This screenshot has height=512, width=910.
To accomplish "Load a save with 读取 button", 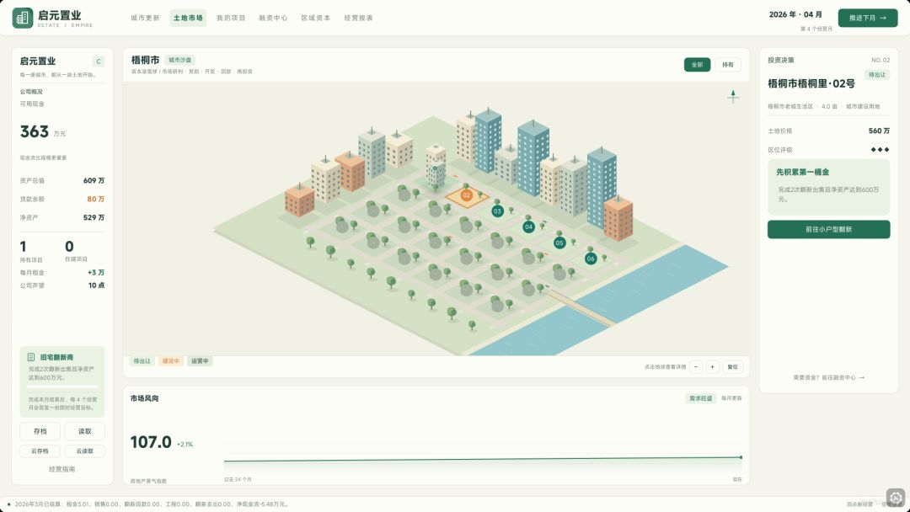I will [85, 431].
